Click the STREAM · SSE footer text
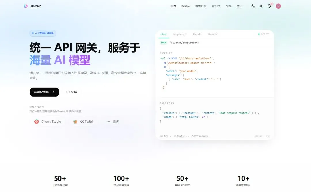 [x=262, y=136]
